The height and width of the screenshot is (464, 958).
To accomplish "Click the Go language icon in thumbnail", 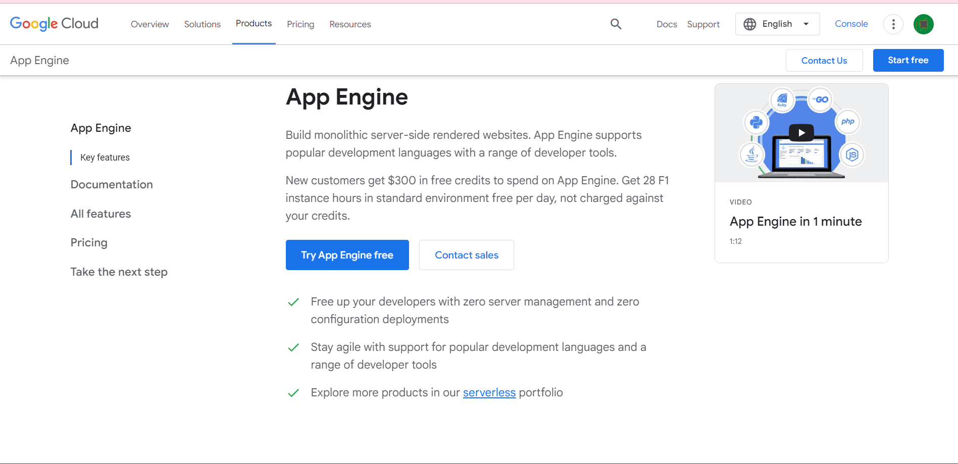I will [821, 99].
